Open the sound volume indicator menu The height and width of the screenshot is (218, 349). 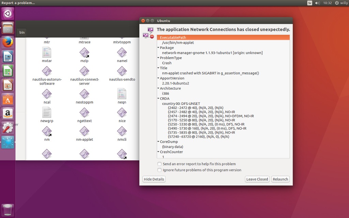(317, 3)
